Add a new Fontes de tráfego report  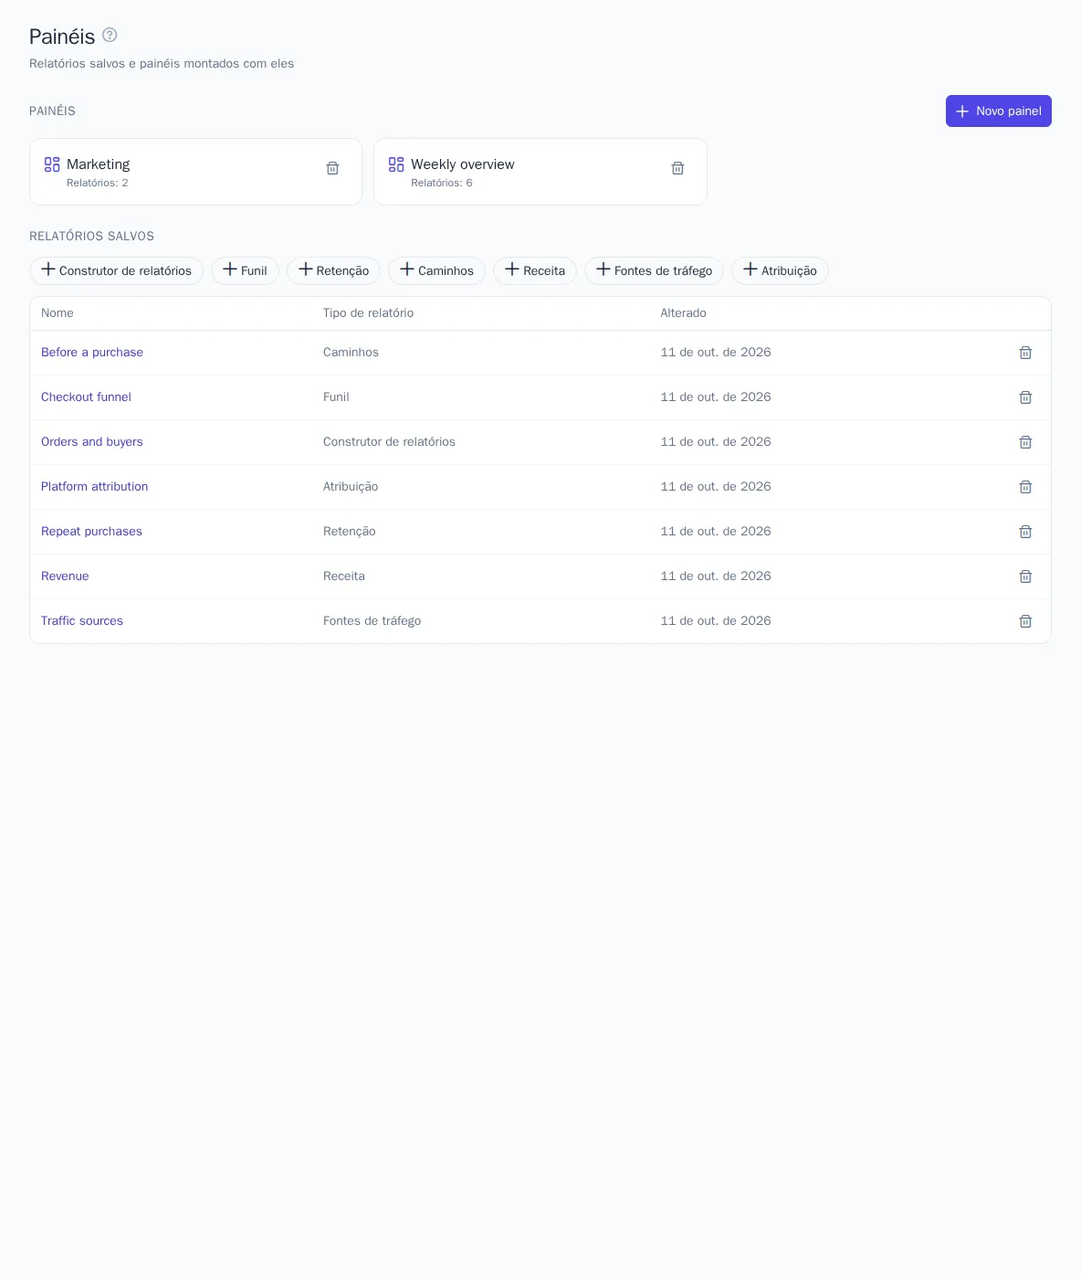coord(654,270)
